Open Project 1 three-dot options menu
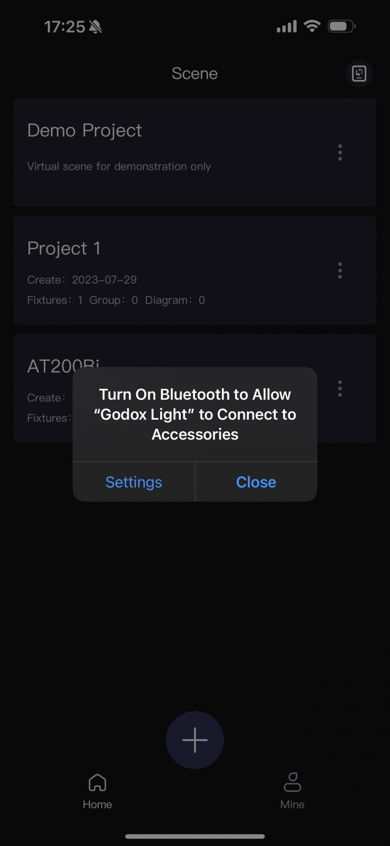This screenshot has height=846, width=390. (x=340, y=271)
